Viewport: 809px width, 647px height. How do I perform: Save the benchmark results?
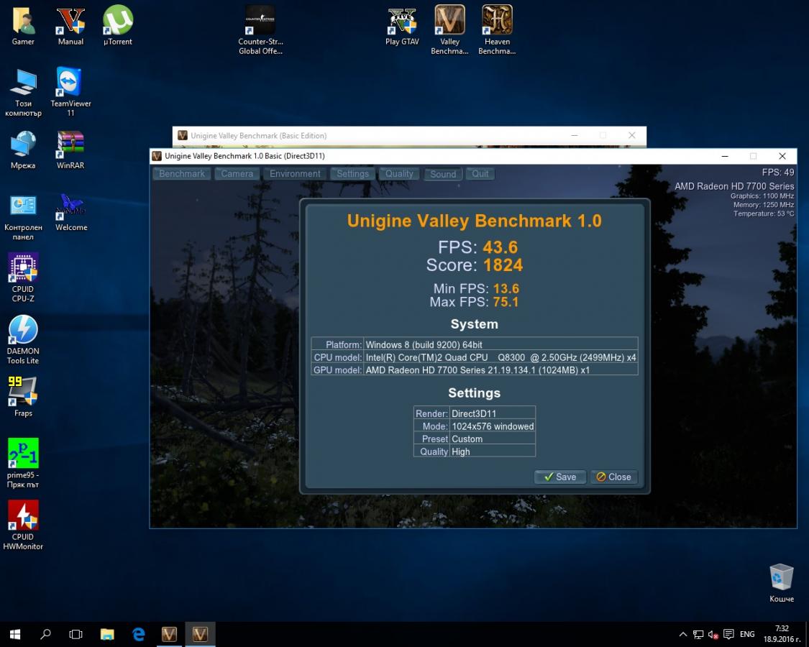(559, 477)
